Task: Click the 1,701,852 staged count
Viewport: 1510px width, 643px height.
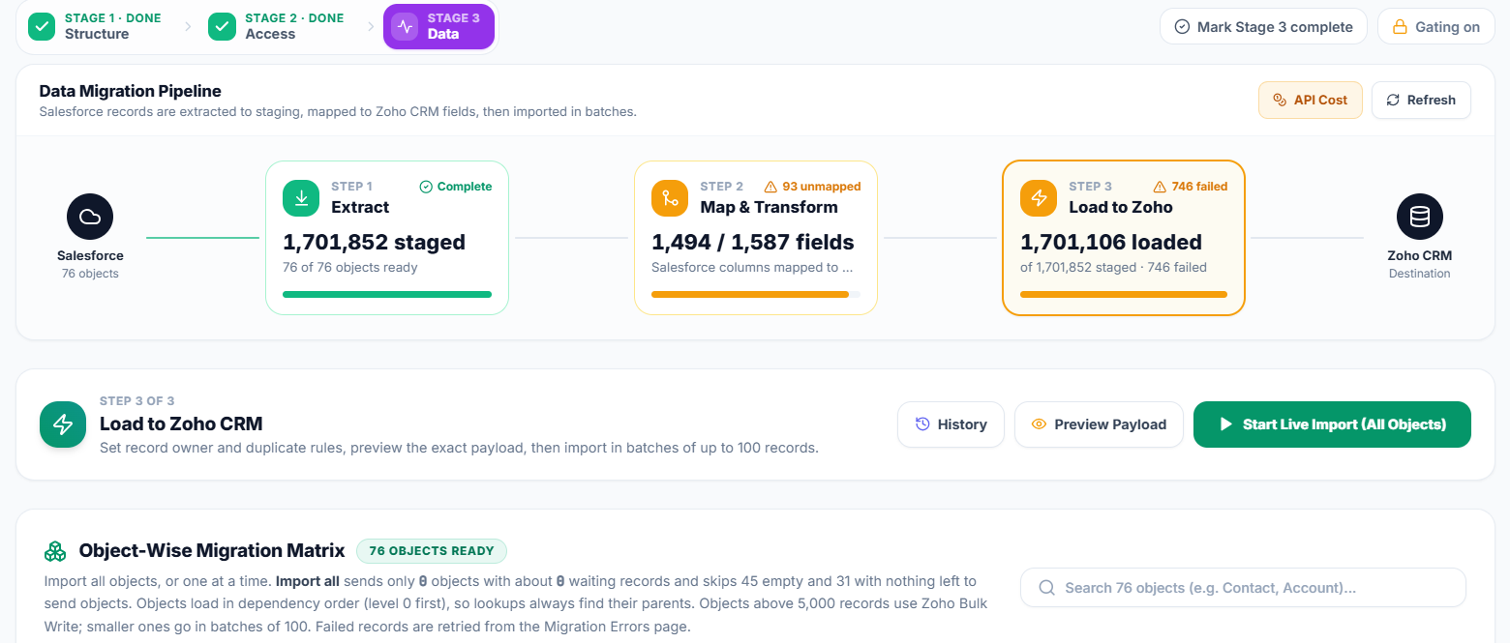Action: click(374, 242)
